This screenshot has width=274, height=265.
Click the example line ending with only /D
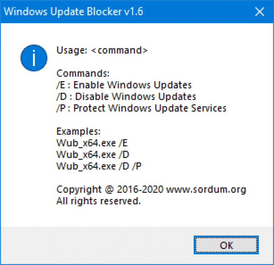(x=93, y=154)
